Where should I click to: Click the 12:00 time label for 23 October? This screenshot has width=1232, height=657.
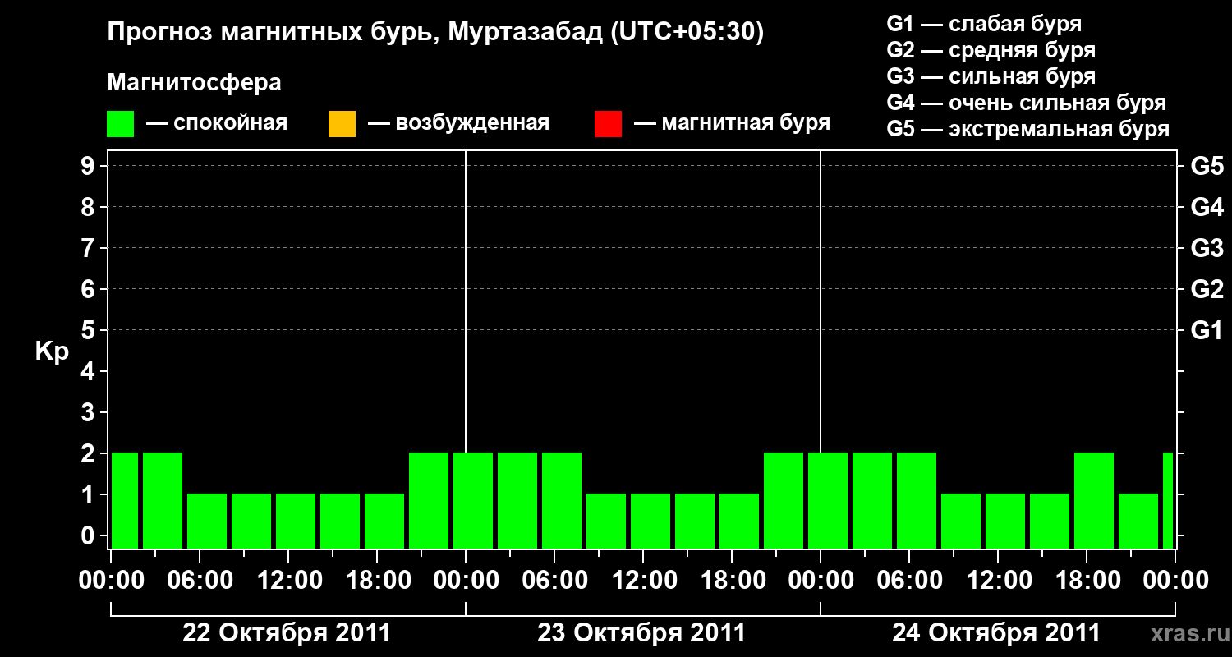[x=643, y=581]
